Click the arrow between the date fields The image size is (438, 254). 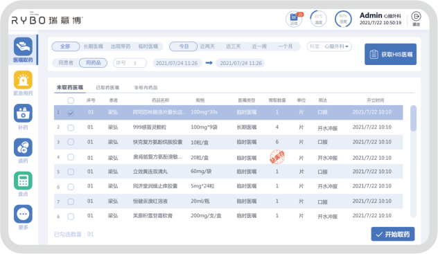[209, 63]
